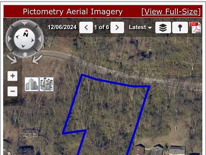Pan east using the compass right arrow
The width and height of the screenshot is (206, 155).
click(x=40, y=39)
